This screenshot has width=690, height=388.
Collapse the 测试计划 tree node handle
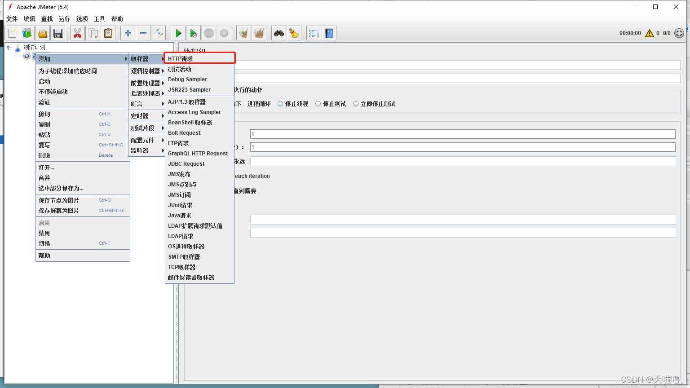click(x=8, y=48)
